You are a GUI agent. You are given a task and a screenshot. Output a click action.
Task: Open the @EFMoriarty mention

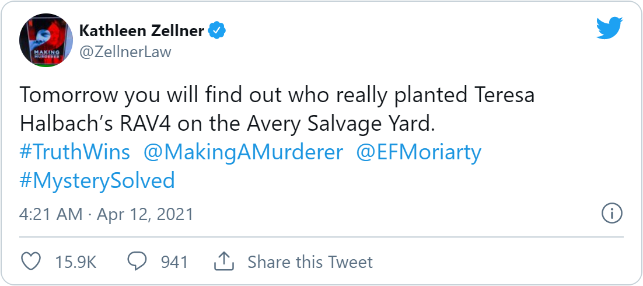[418, 152]
